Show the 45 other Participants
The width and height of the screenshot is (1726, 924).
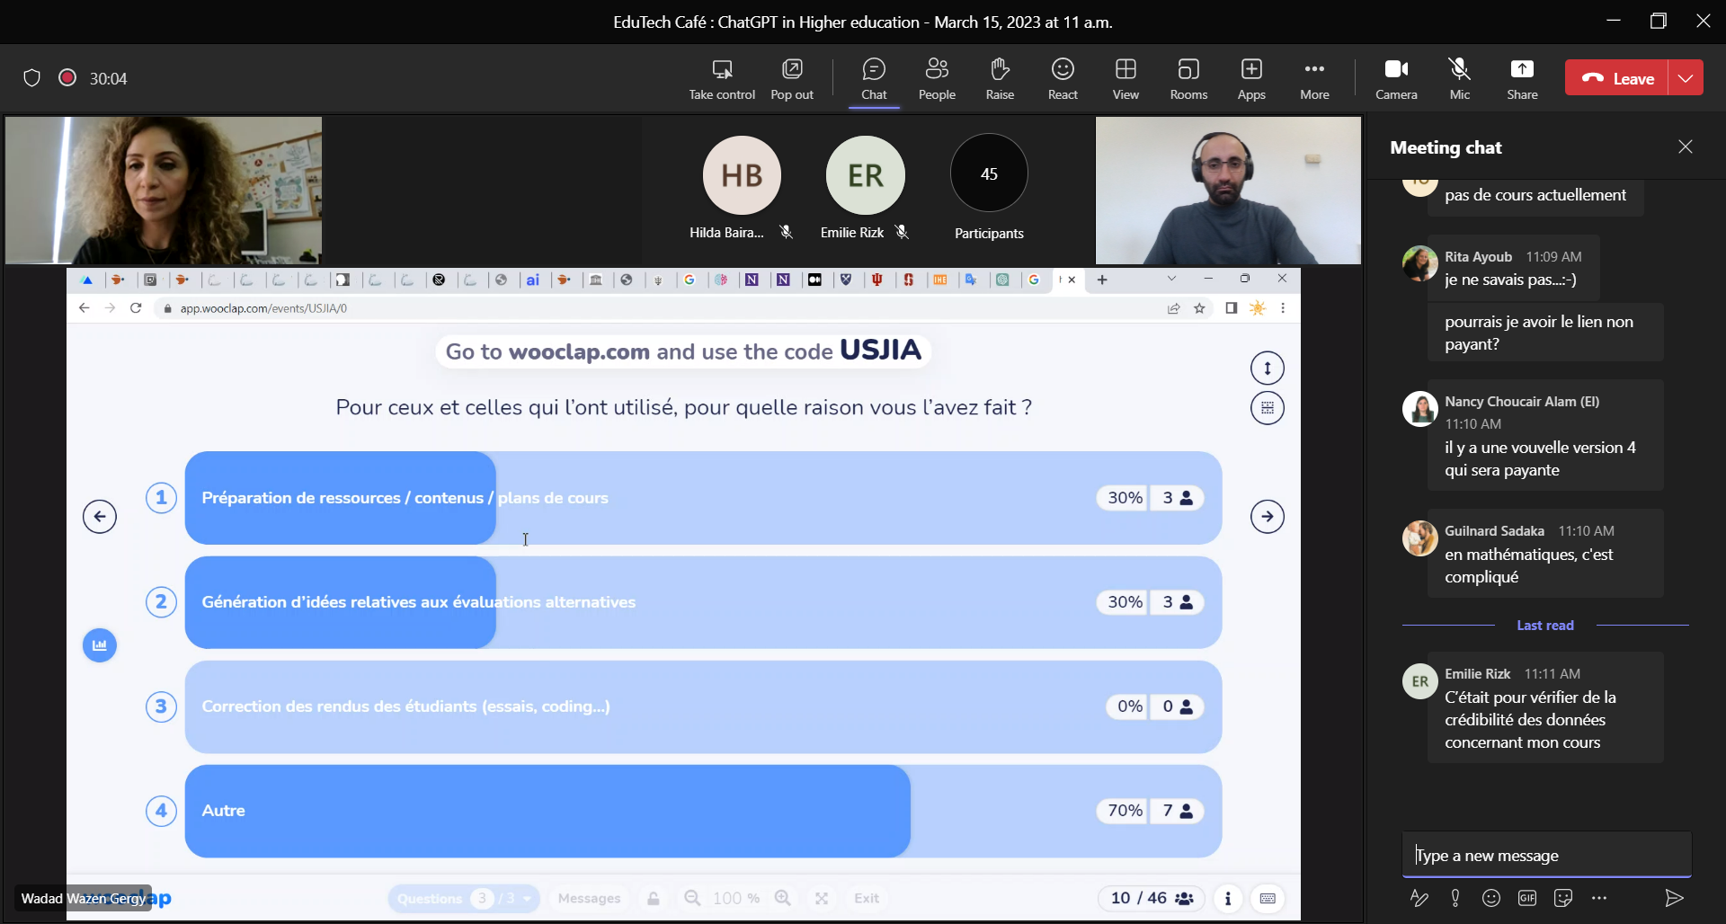pos(989,173)
